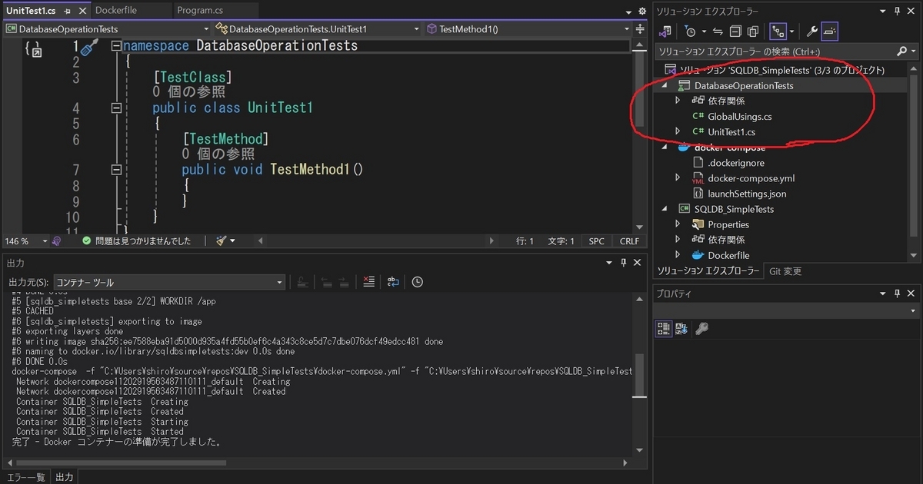Open the エラー一覧 tab

25,477
